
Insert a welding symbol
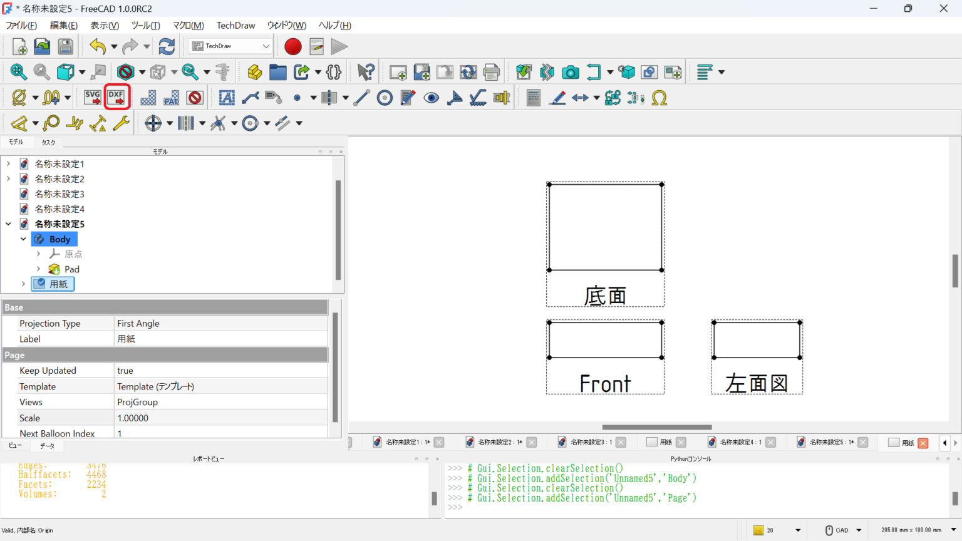coord(478,98)
